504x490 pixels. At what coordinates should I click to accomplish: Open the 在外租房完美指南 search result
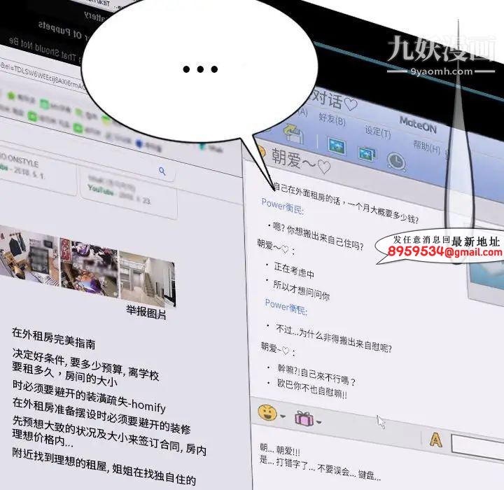coord(54,338)
